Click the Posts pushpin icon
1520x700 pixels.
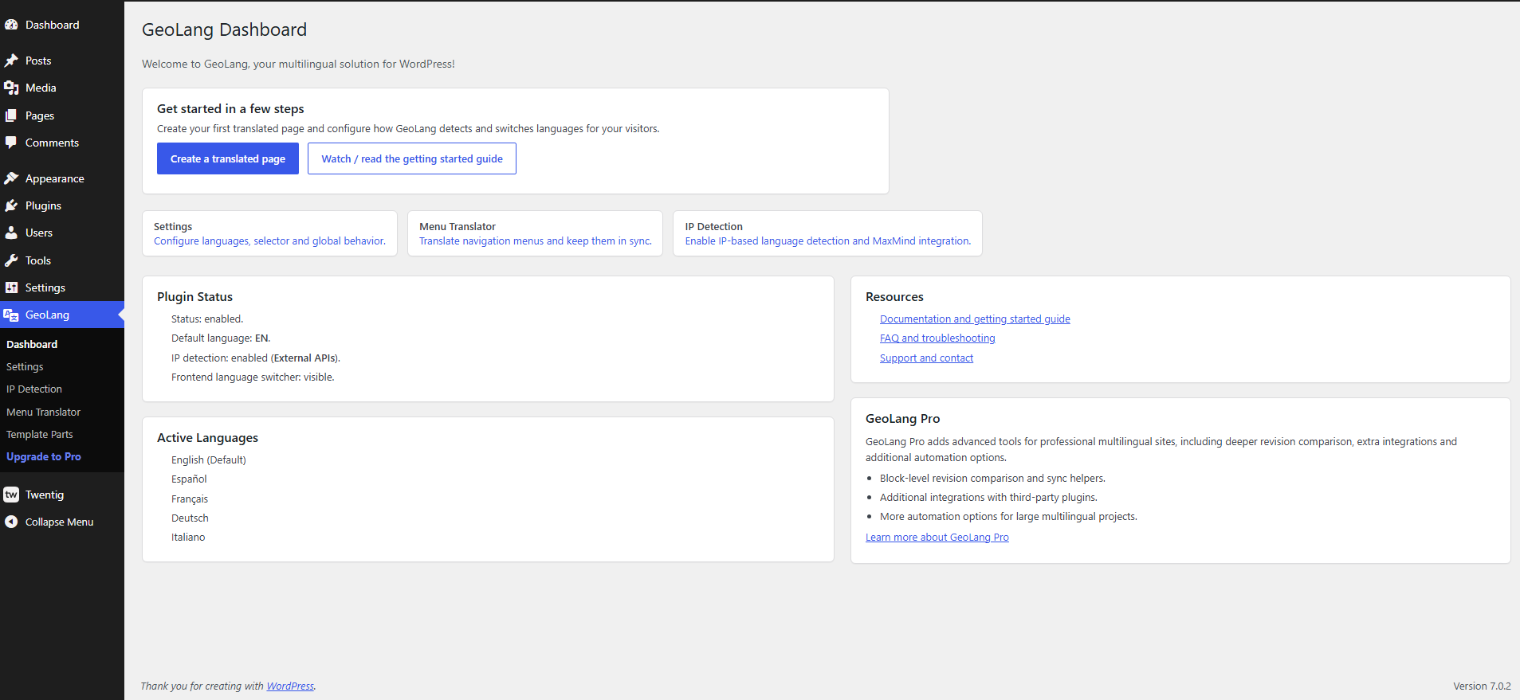pyautogui.click(x=11, y=61)
